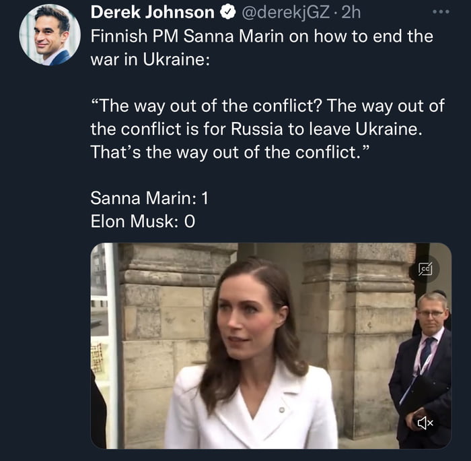Click the Derek Johnson display name
471x461 pixels.
point(153,12)
